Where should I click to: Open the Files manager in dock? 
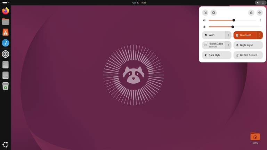pos(6,22)
